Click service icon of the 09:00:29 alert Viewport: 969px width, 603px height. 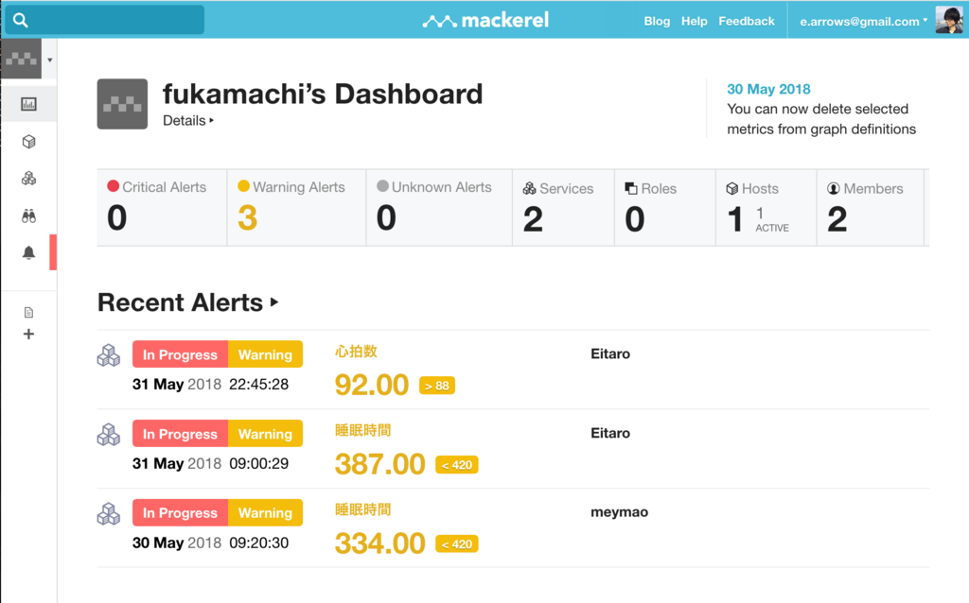109,435
